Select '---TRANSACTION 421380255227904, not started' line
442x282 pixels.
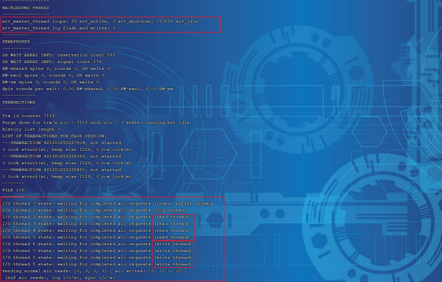[x=61, y=143]
